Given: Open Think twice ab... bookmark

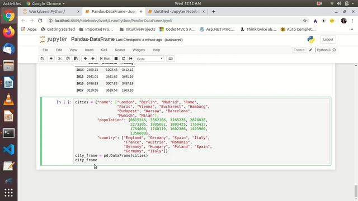Looking at the screenshot, I should (258, 29).
